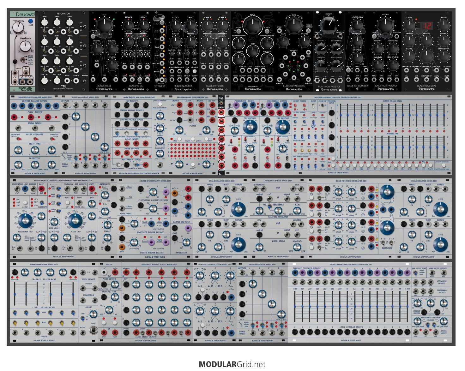Viewport: 465px width, 371px height.
Task: Click the Pulser white start button
Action: pyautogui.click(x=115, y=322)
